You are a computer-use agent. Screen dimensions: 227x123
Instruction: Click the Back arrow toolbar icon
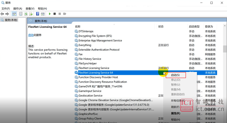click(x=2, y=14)
